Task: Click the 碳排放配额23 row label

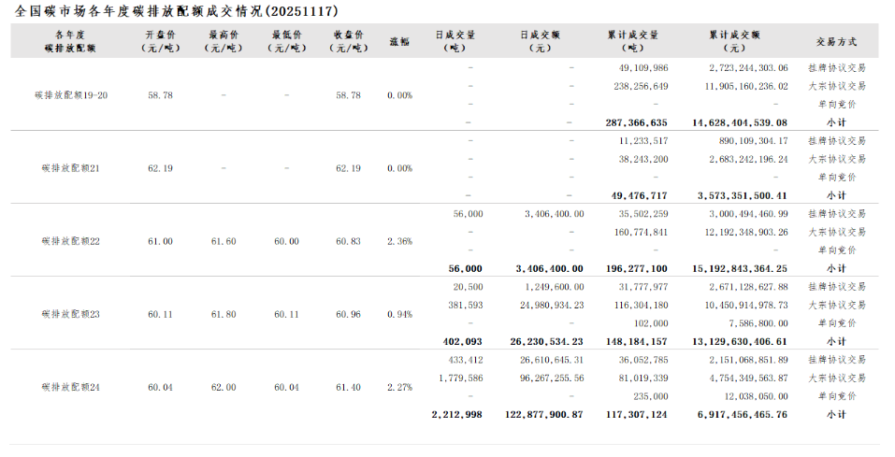Action: (x=70, y=314)
